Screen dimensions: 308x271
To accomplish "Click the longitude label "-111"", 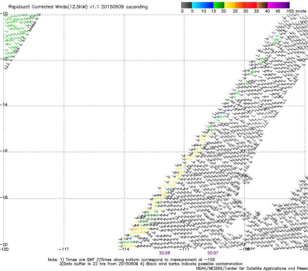I will [x=184, y=249].
